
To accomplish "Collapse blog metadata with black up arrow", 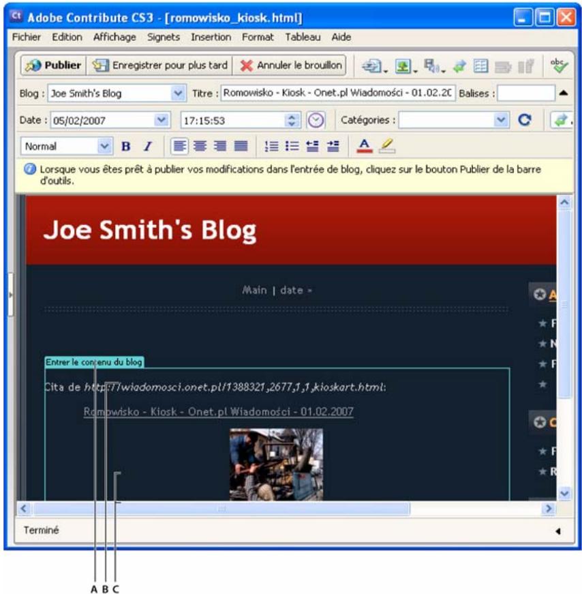I will pyautogui.click(x=564, y=93).
